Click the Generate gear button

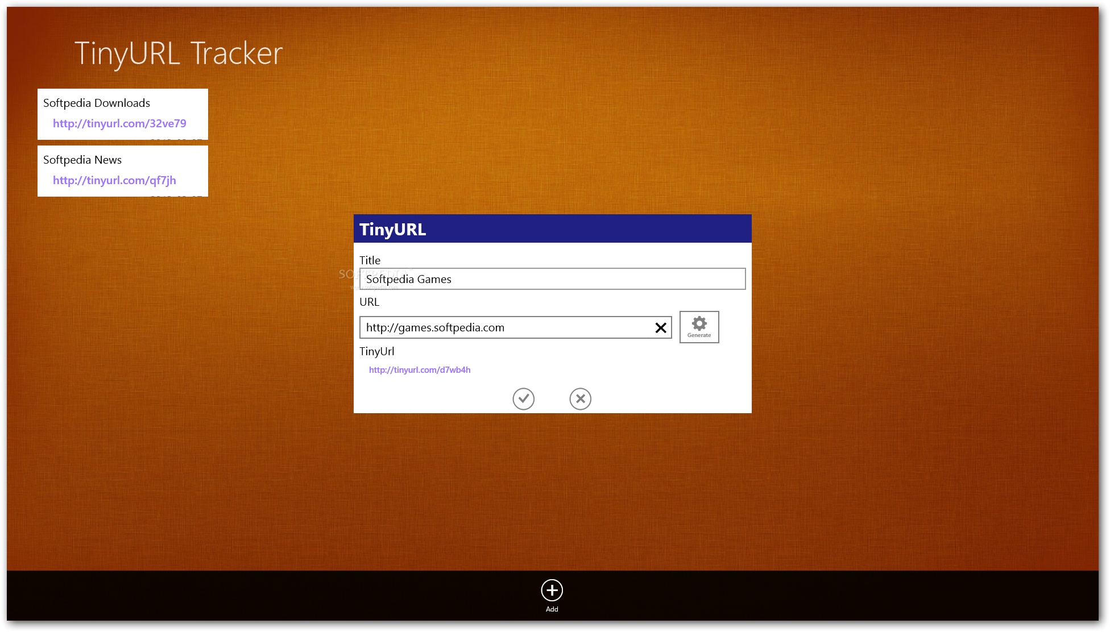tap(699, 327)
